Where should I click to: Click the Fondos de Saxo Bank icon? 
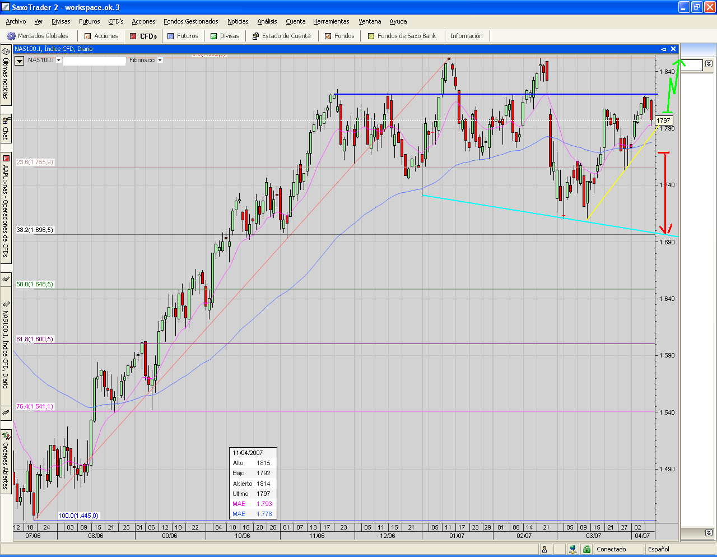pyautogui.click(x=371, y=36)
